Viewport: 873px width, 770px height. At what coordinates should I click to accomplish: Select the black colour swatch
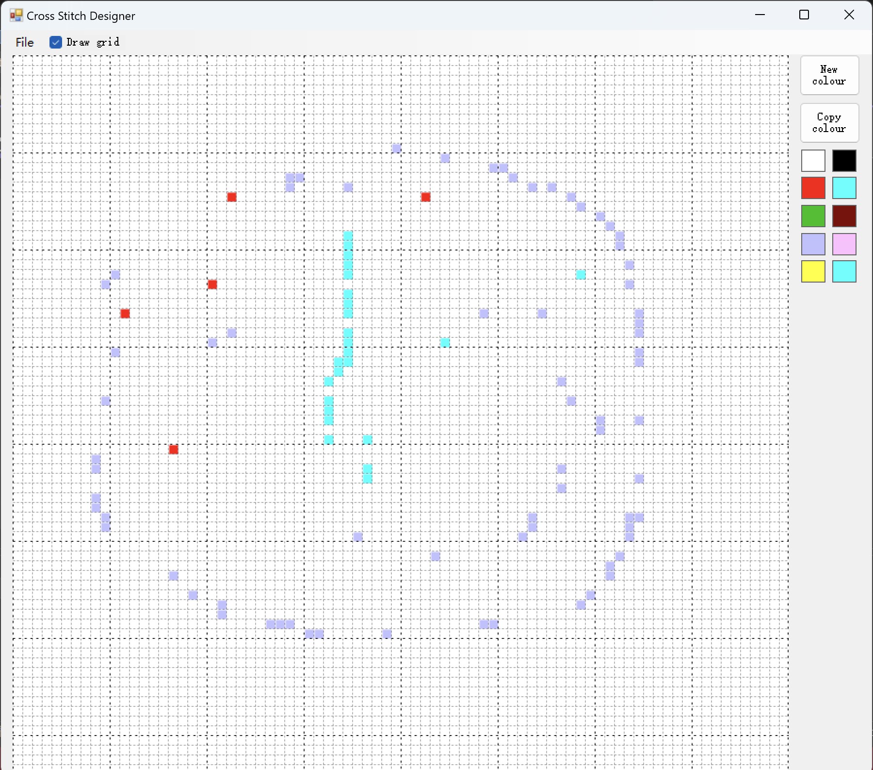[844, 161]
